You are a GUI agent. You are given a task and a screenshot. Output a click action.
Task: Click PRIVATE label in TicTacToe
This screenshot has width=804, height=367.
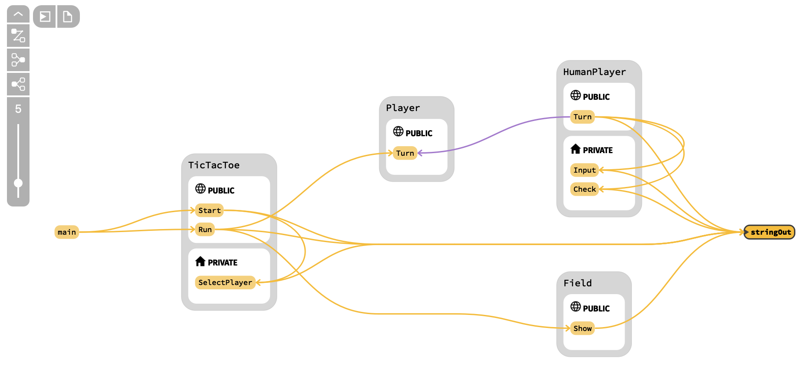tap(223, 263)
